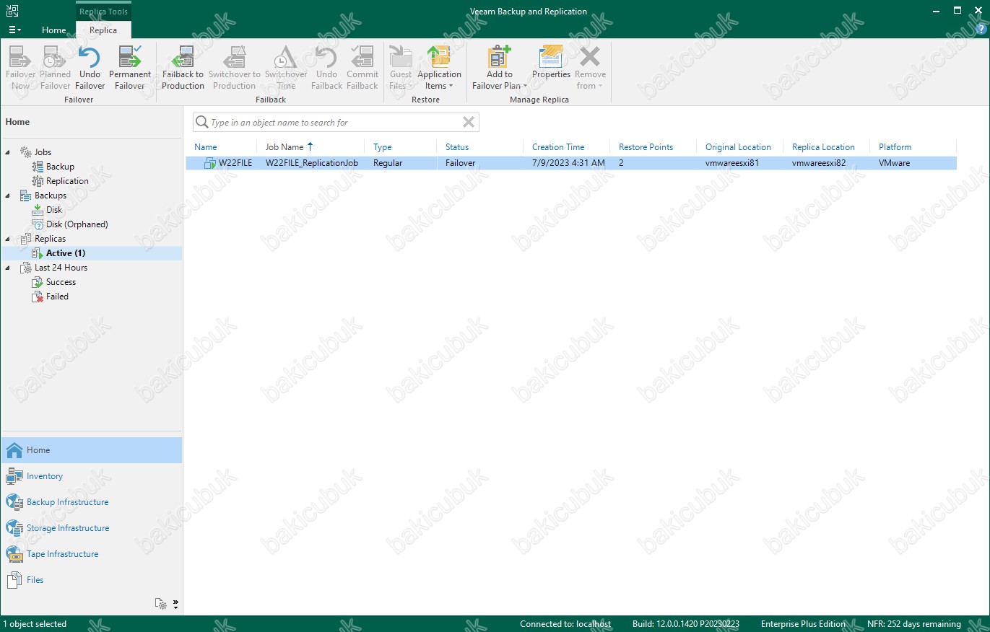Open Storage Infrastructure view
The height and width of the screenshot is (632, 990).
(92, 528)
